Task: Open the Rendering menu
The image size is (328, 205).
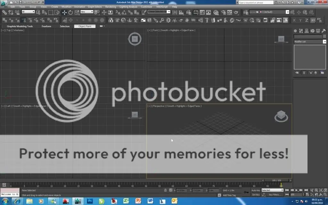Action: point(111,7)
